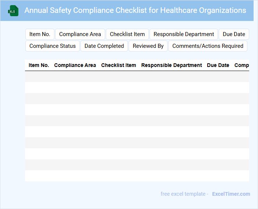Image resolution: width=258 pixels, height=209 pixels.
Task: Select the Item No. tag button
Action: 40,34
